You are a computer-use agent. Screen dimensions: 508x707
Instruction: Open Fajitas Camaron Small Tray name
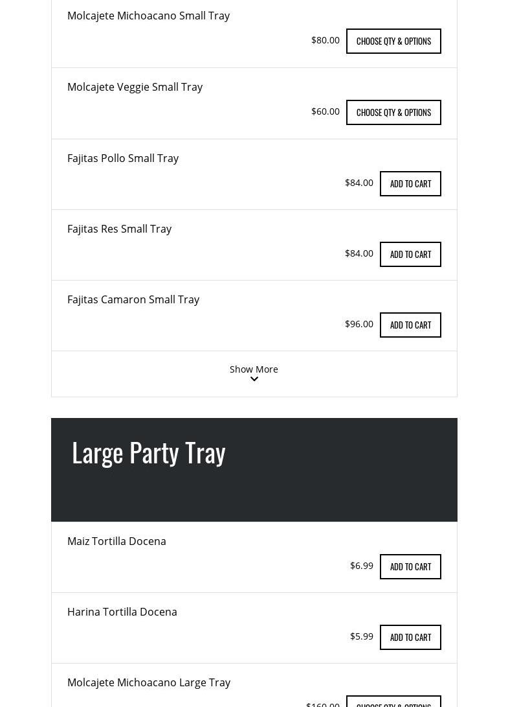coord(133,299)
